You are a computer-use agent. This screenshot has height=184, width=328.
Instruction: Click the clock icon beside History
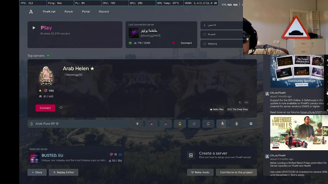204,44
